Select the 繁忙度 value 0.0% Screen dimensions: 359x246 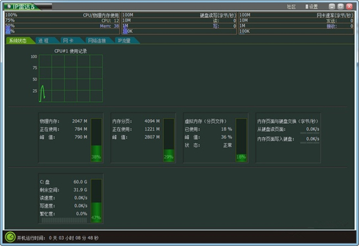coord(81,214)
